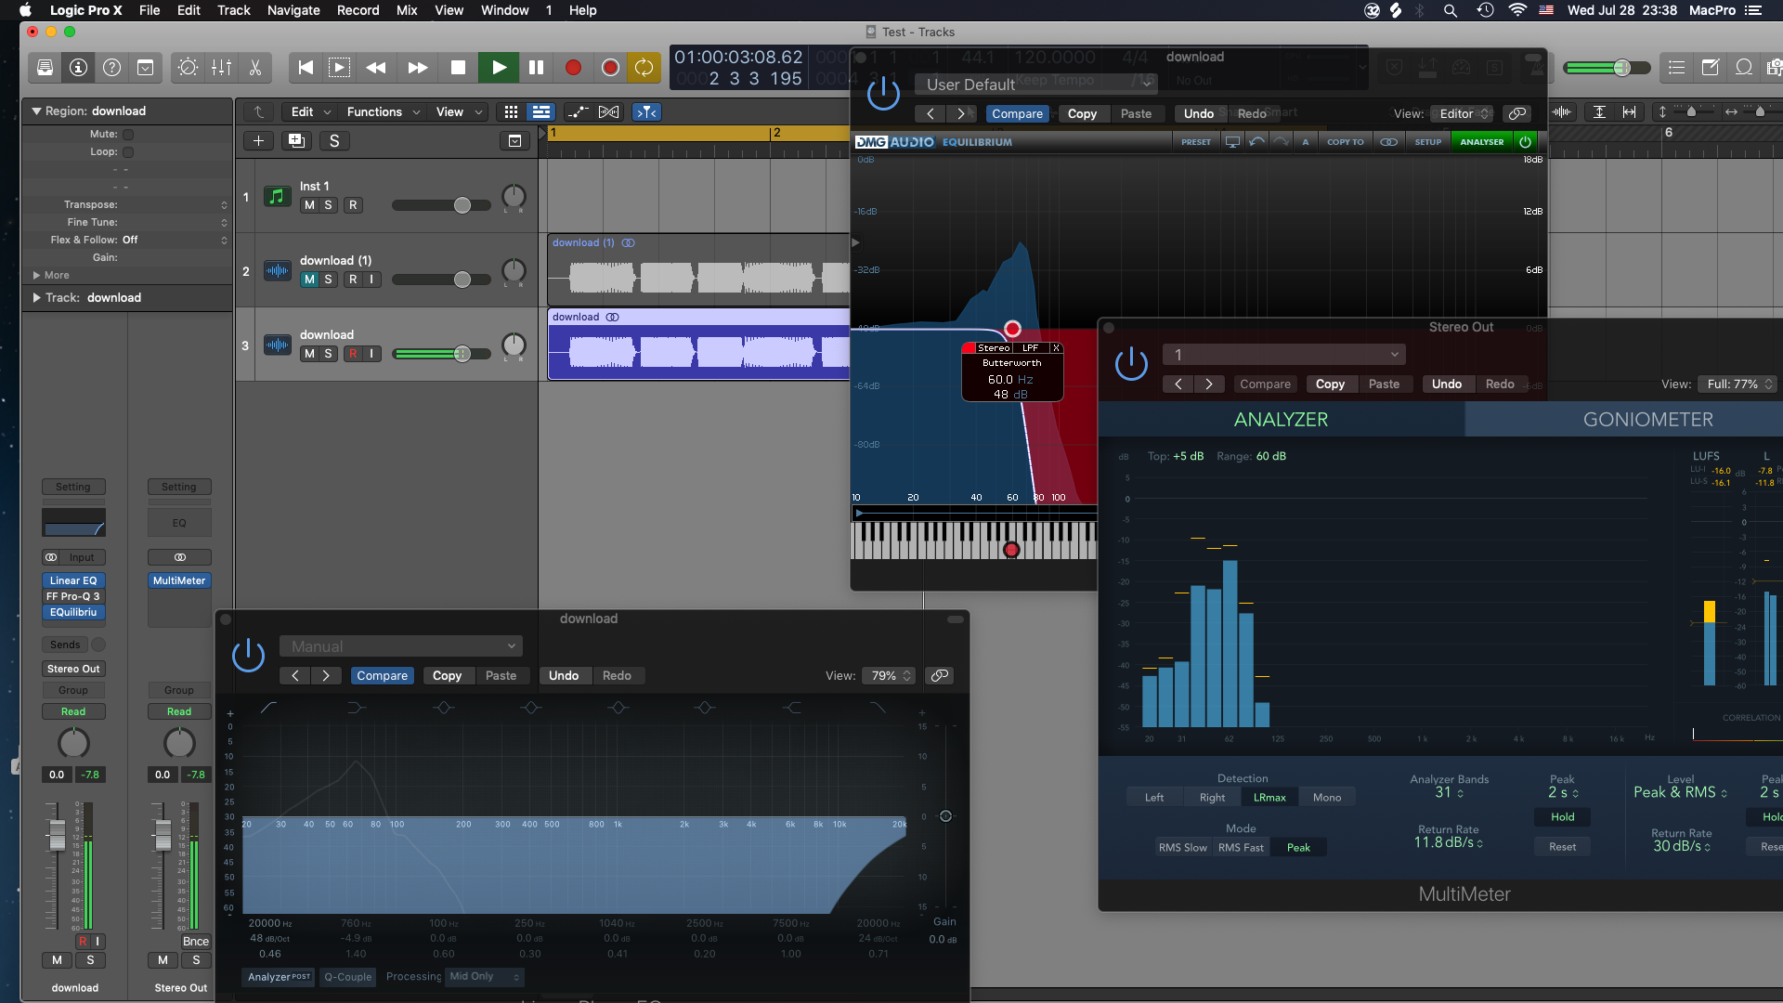Expand the Track: download disclosure triangle
The image size is (1783, 1003).
(36, 298)
